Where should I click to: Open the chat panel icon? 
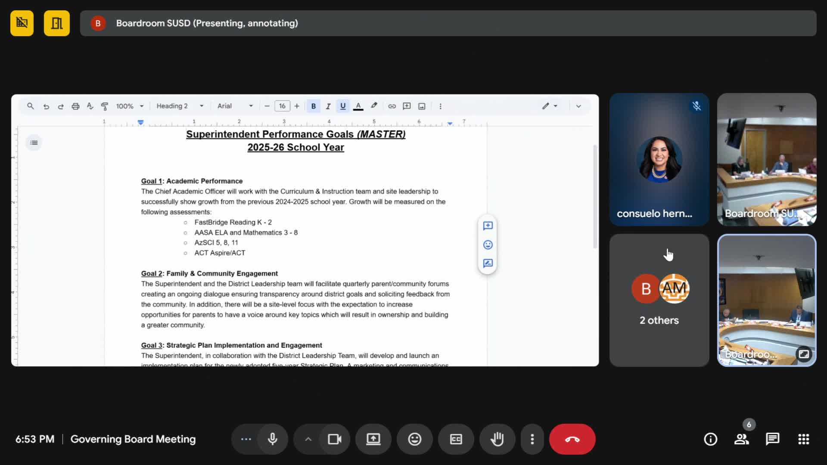pyautogui.click(x=772, y=439)
